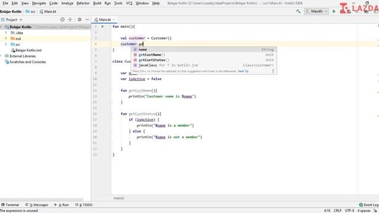379x213 pixels.
Task: Expand the out folder
Action: 6,38
